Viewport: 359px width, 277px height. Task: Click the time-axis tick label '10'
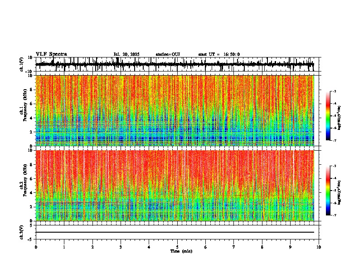point(319,247)
